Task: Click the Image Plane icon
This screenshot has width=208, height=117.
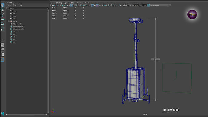Action: 62,5
